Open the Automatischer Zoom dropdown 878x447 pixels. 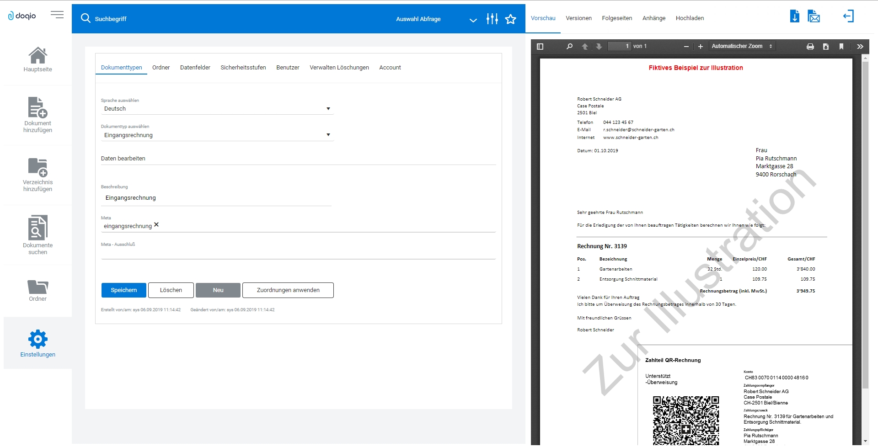[741, 46]
